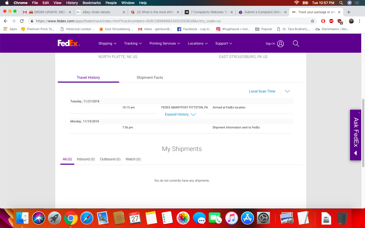This screenshot has width=365, height=228.
Task: Reload the FedEx tracking page
Action: pyautogui.click(x=22, y=21)
